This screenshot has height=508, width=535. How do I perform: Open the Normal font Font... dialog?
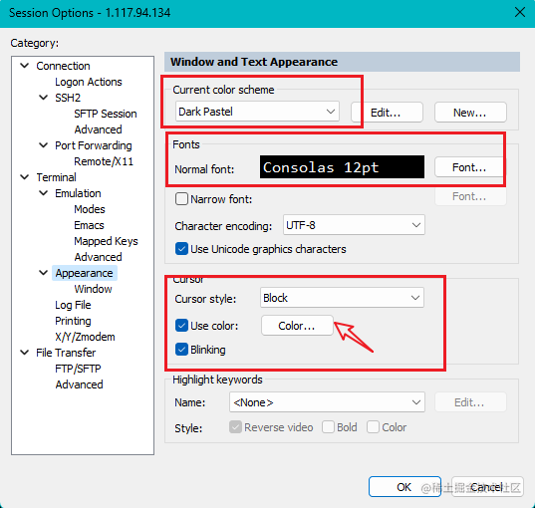(469, 167)
